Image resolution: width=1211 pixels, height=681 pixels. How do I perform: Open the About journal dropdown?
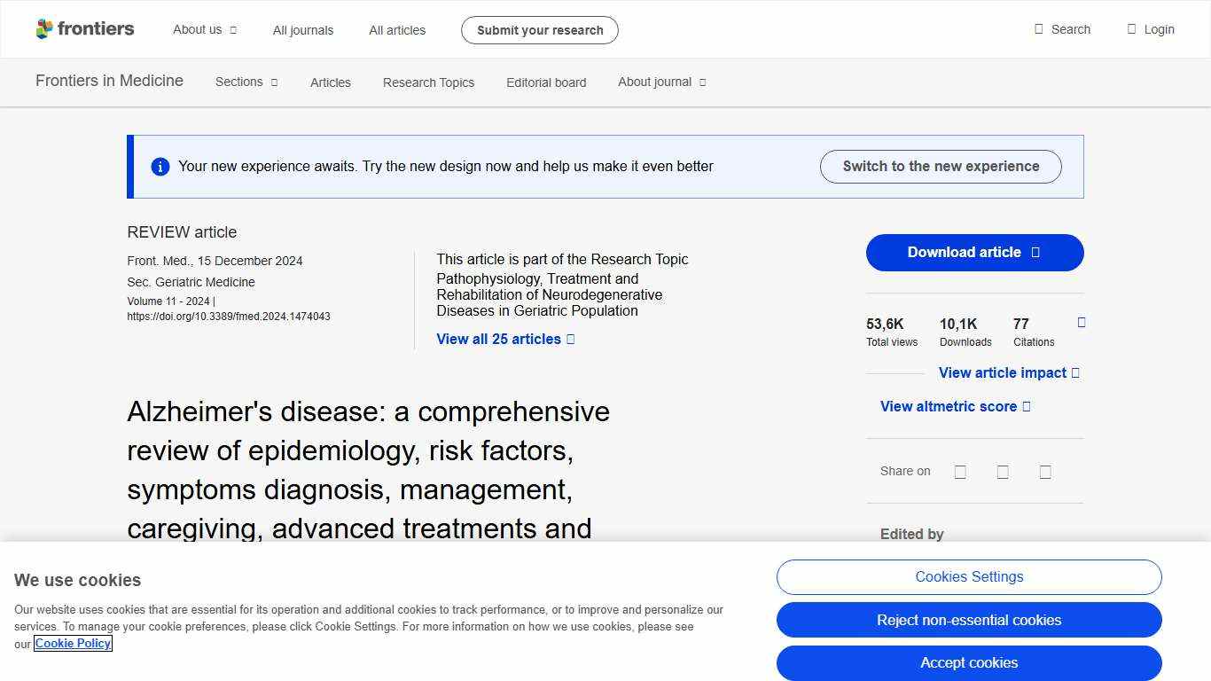point(661,82)
